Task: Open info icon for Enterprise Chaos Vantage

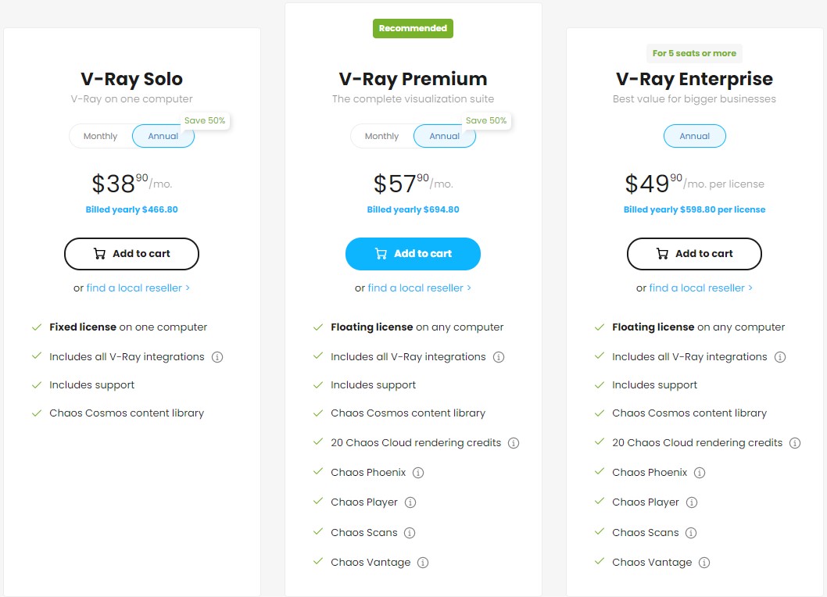Action: pyautogui.click(x=704, y=563)
